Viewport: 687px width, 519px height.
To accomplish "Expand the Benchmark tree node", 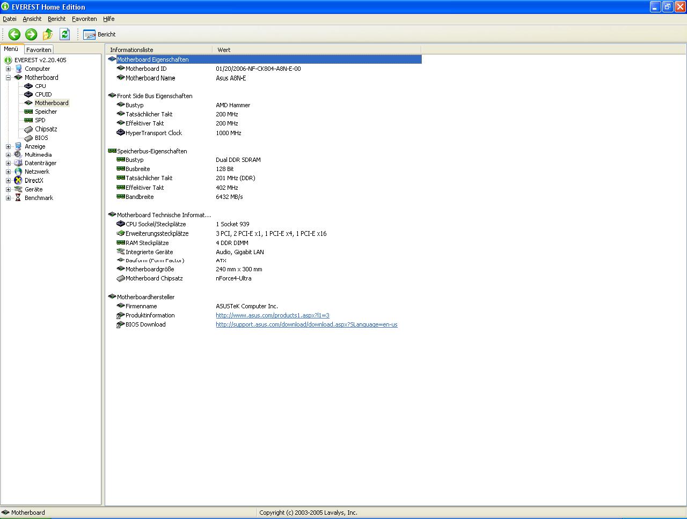I will pyautogui.click(x=8, y=198).
